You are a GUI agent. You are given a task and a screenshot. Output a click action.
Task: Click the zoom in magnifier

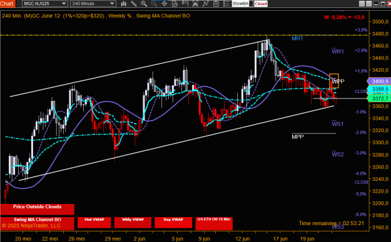coord(144,4)
